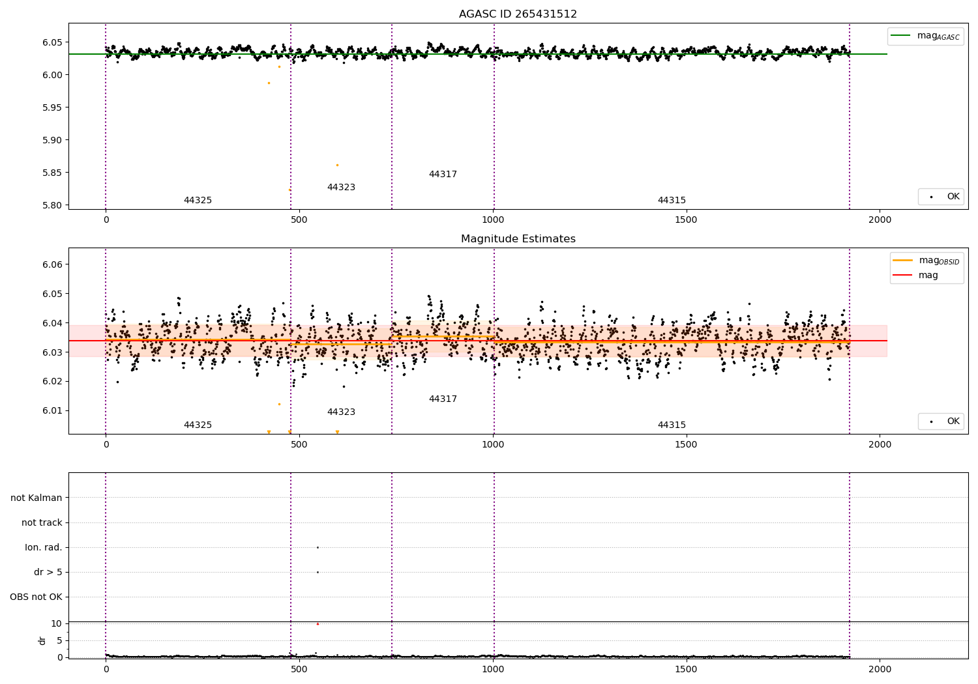This screenshot has height=684, width=978.
Task: Click y-tick 10 on the dr axis
Action: click(x=57, y=623)
